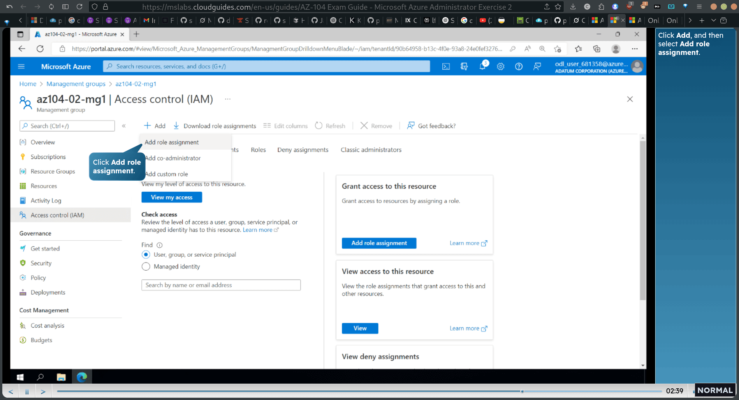
Task: Open a new tab in inner Edge browser
Action: (x=136, y=34)
